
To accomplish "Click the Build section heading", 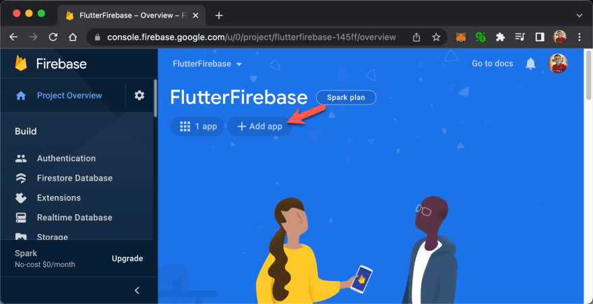I will coord(26,131).
